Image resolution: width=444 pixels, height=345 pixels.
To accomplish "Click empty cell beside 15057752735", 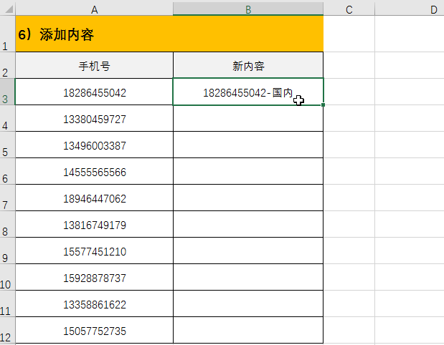I will [248, 330].
